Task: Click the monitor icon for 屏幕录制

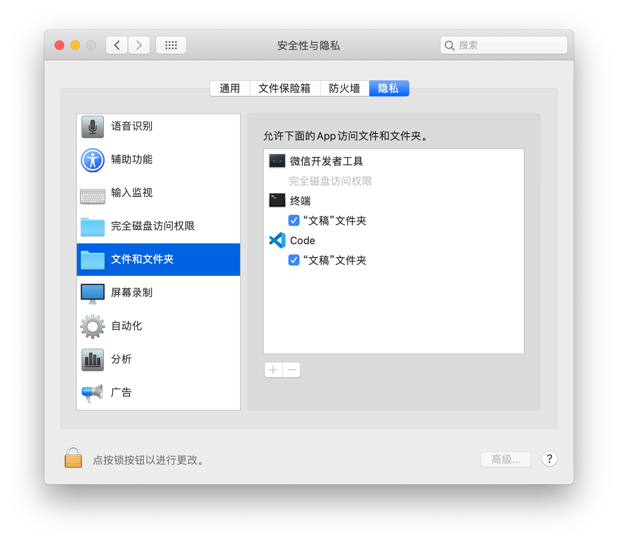Action: click(x=93, y=294)
